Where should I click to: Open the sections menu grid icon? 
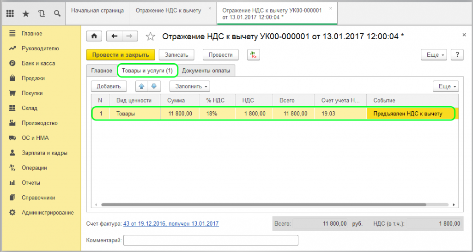(10, 13)
